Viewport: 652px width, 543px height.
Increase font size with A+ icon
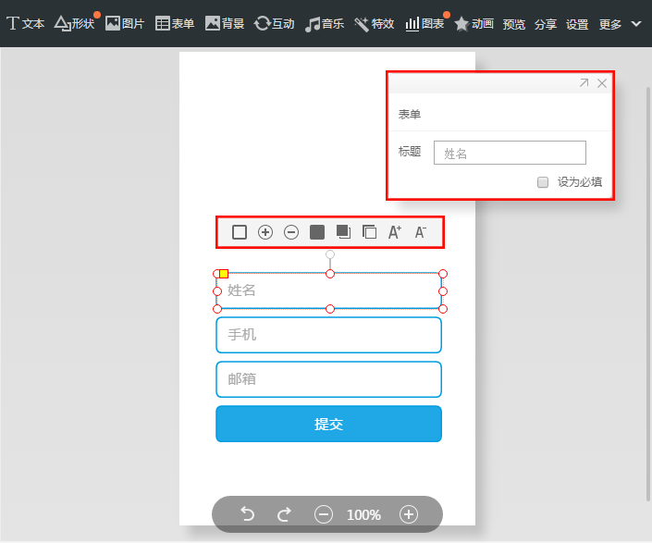click(395, 232)
